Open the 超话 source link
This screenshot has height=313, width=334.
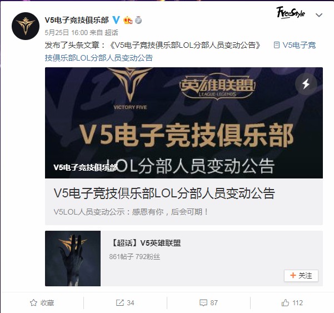click(111, 33)
